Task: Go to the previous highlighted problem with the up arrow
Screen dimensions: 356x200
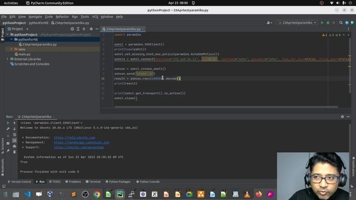Action: click(344, 35)
